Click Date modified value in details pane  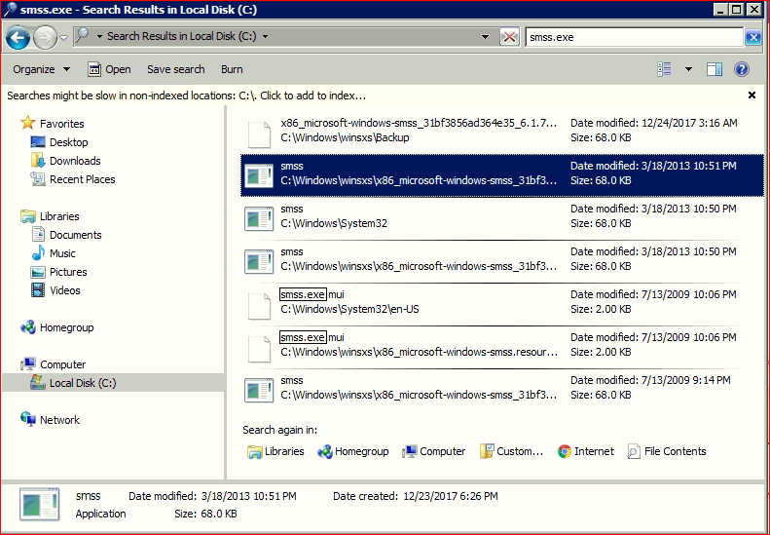[x=249, y=496]
